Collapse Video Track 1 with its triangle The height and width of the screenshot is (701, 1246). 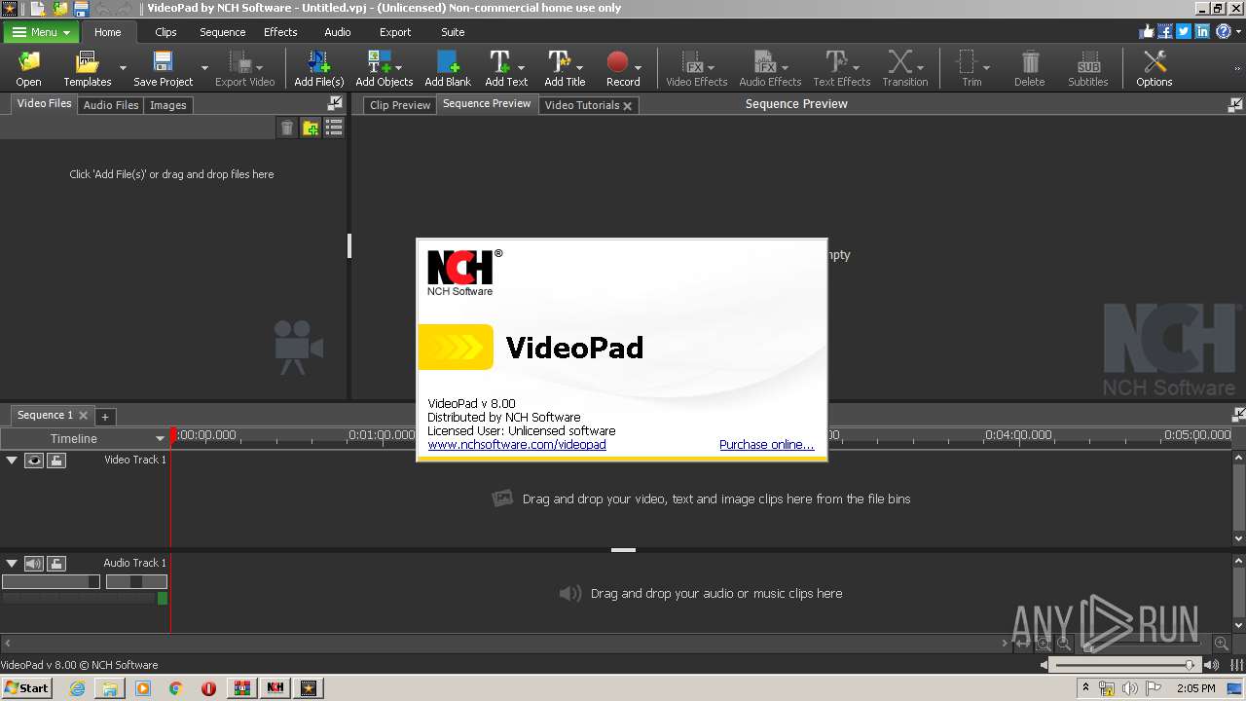coord(12,460)
